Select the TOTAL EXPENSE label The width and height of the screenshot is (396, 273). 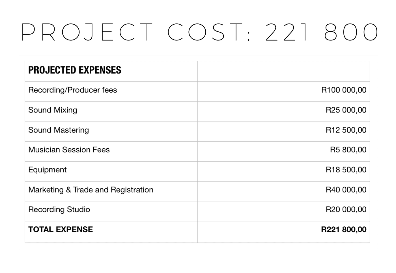pos(61,229)
